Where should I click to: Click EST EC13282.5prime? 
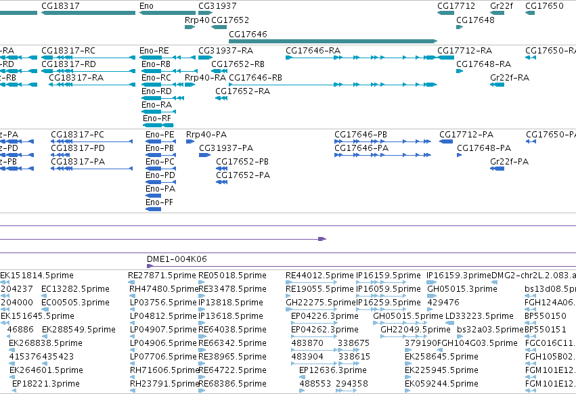75,289
